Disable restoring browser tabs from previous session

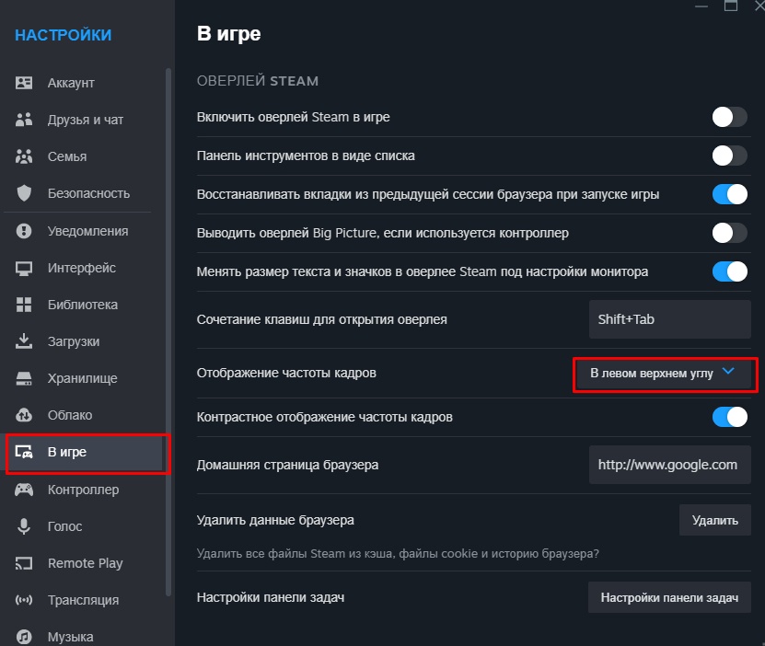(729, 194)
